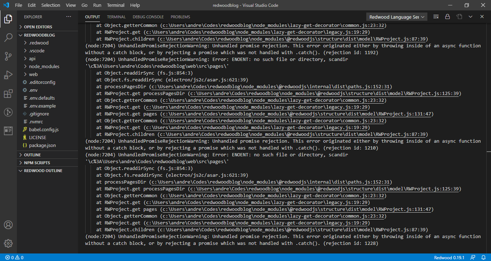Open the Source Control view
The height and width of the screenshot is (261, 491).
click(x=8, y=56)
